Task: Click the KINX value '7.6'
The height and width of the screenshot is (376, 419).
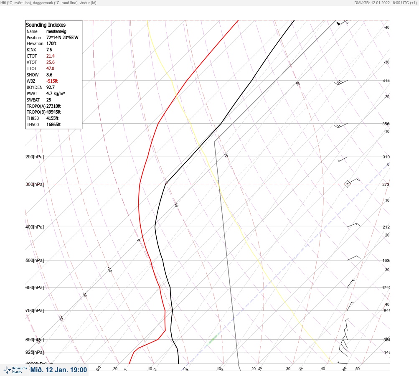Action: [49, 50]
